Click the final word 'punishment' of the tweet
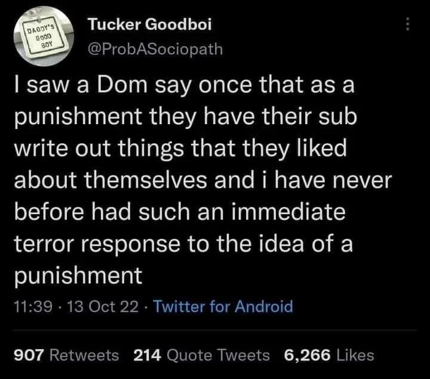This screenshot has width=430, height=379. pos(78,276)
